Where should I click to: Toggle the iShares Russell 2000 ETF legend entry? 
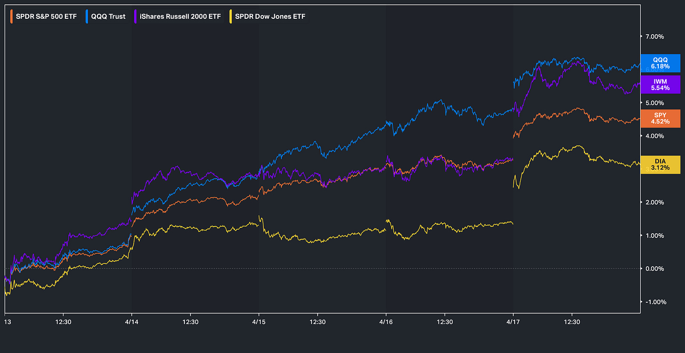[178, 16]
